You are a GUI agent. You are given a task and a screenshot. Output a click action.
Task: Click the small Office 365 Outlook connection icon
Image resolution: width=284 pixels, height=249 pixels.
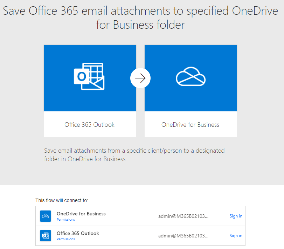pyautogui.click(x=46, y=236)
